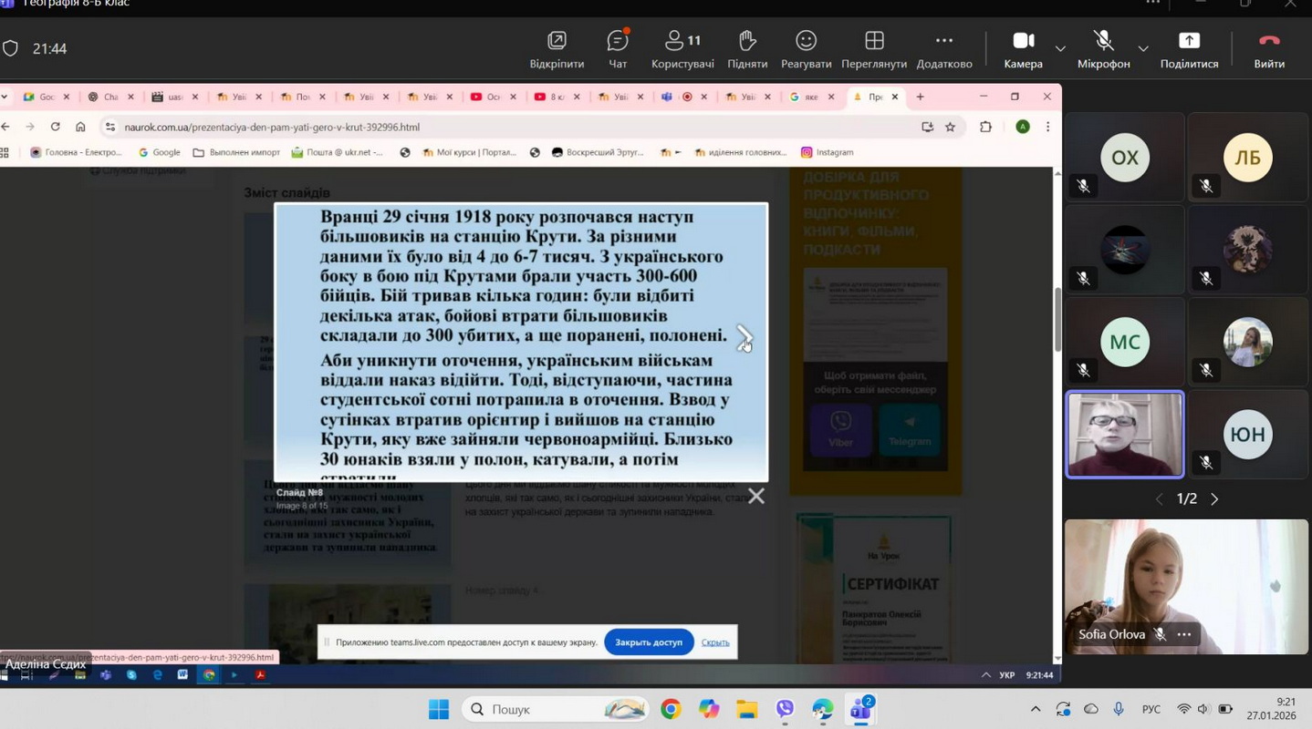Image resolution: width=1312 pixels, height=729 pixels.
Task: Leave the meeting with Вийти button
Action: 1269,49
